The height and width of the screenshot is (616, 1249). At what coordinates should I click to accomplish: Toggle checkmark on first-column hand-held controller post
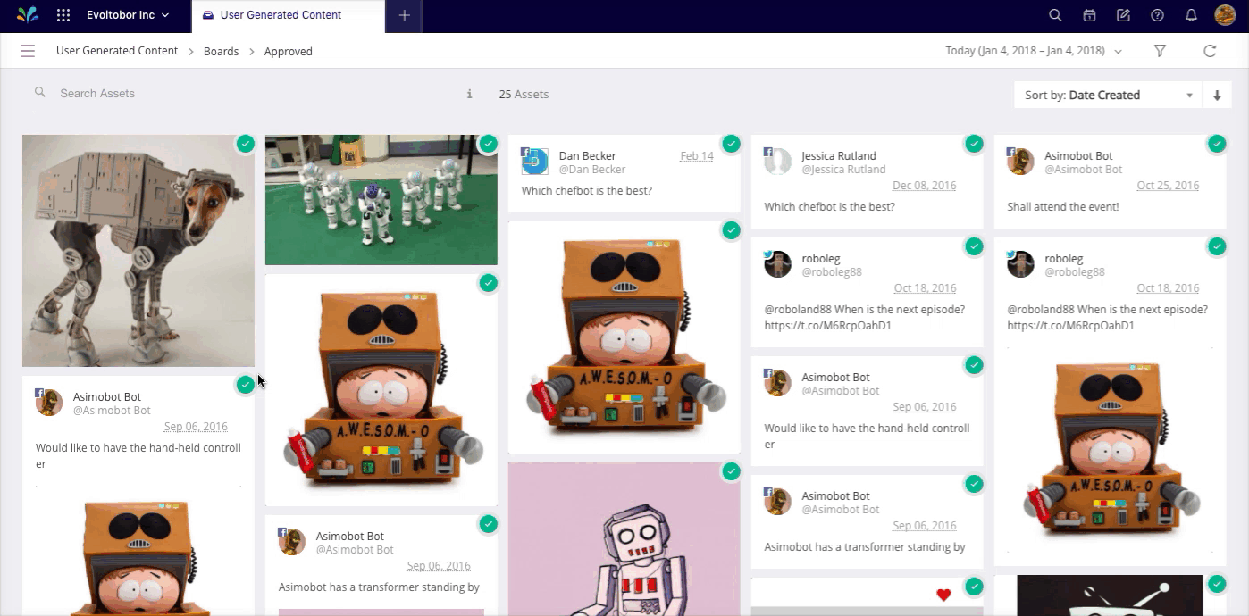[x=245, y=385]
